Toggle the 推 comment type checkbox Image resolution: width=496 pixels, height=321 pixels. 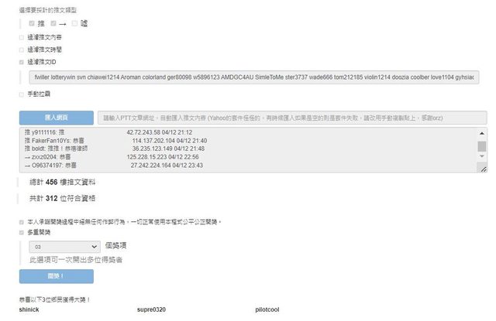[32, 24]
